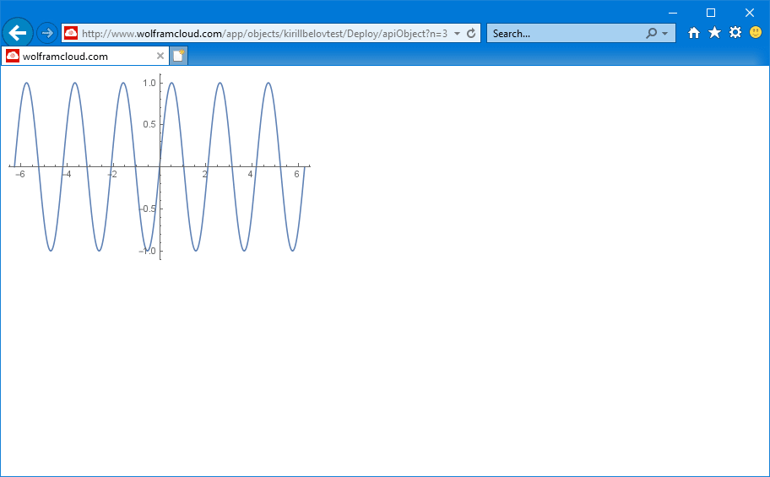
Task: Click the 1.0 y-axis label
Action: point(149,83)
